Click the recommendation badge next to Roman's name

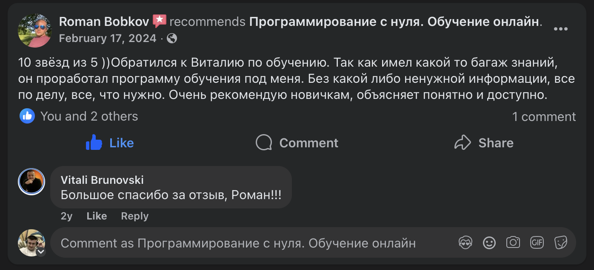click(x=160, y=21)
